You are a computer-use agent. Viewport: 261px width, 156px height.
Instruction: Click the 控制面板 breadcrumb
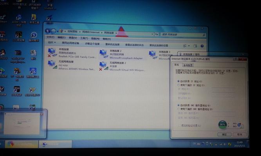click(72, 32)
